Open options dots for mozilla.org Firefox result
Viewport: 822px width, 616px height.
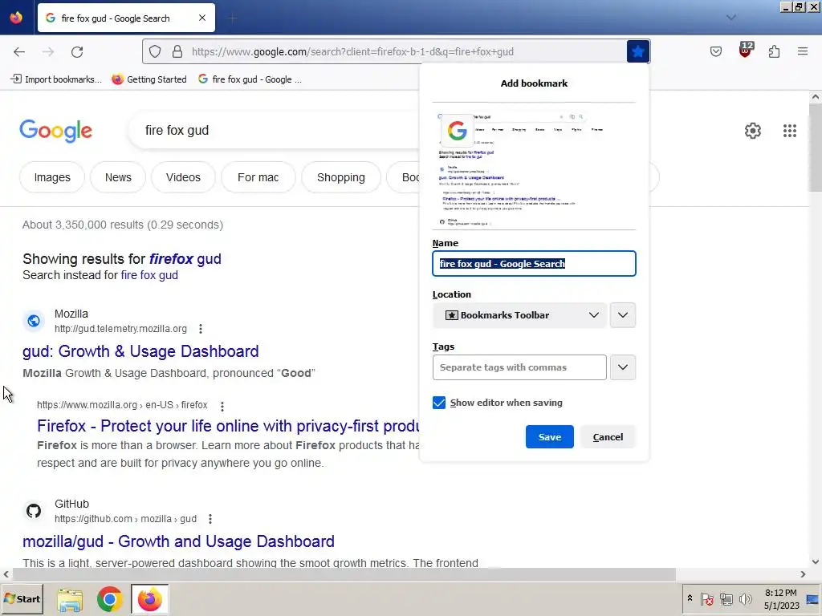click(x=222, y=406)
